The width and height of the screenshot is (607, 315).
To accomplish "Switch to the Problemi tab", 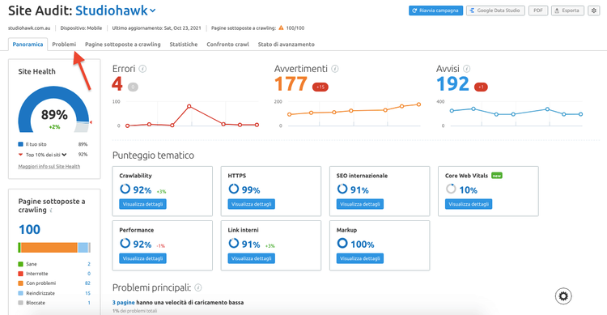I will [64, 45].
